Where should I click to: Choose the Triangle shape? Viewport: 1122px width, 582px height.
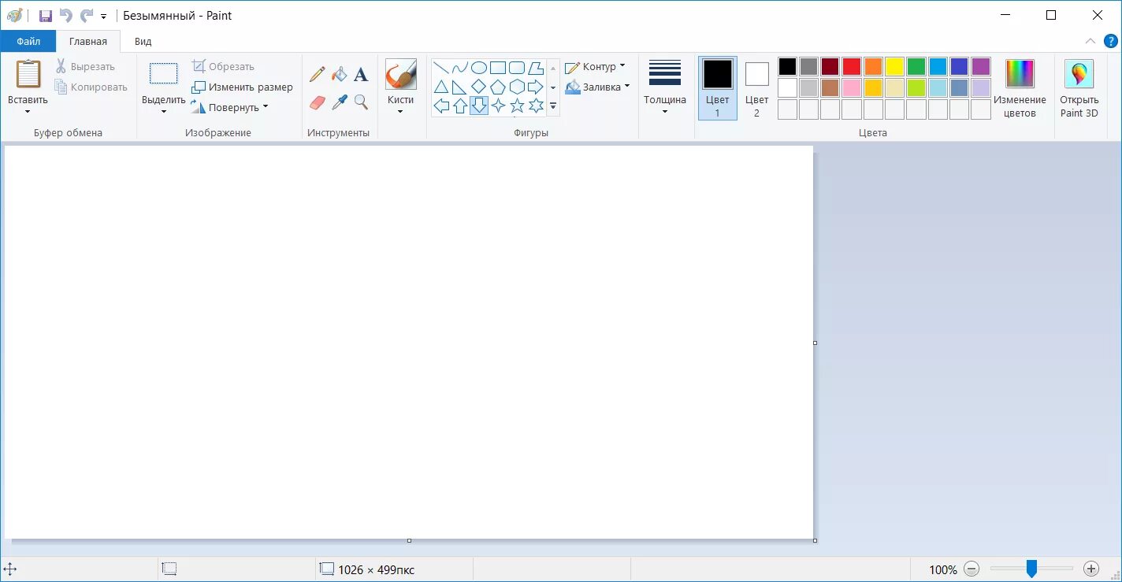point(441,87)
